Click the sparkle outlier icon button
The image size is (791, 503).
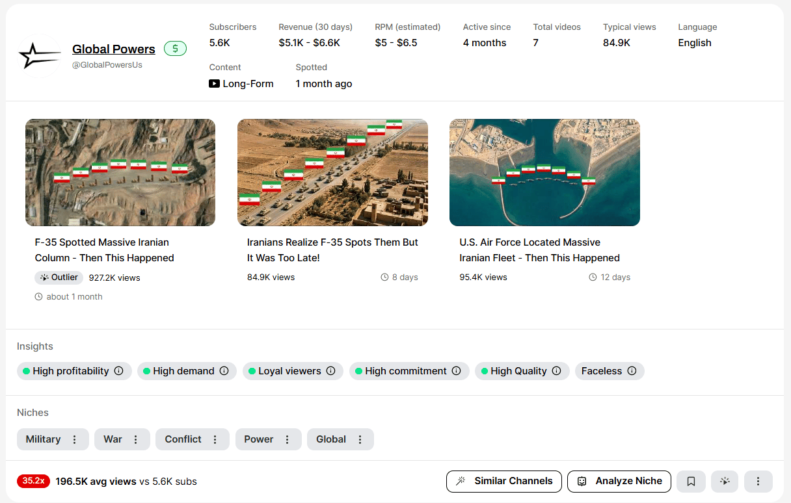click(725, 482)
